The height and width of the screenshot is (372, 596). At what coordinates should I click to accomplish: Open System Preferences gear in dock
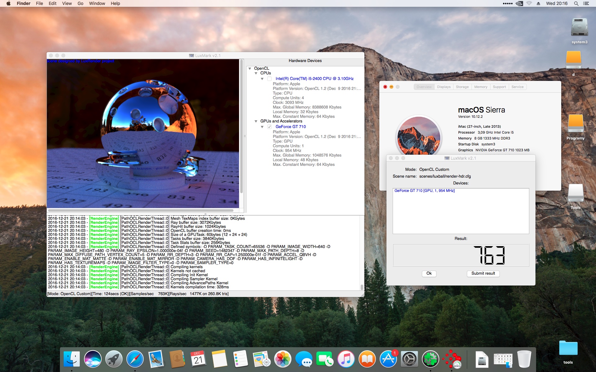click(x=409, y=359)
